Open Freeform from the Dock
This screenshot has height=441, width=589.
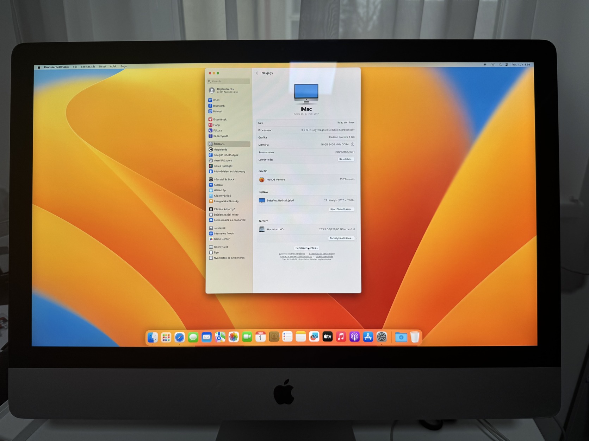click(314, 337)
